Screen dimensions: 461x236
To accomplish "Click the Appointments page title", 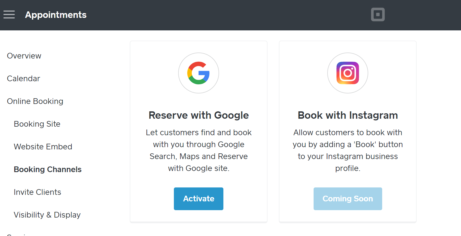I will (55, 15).
